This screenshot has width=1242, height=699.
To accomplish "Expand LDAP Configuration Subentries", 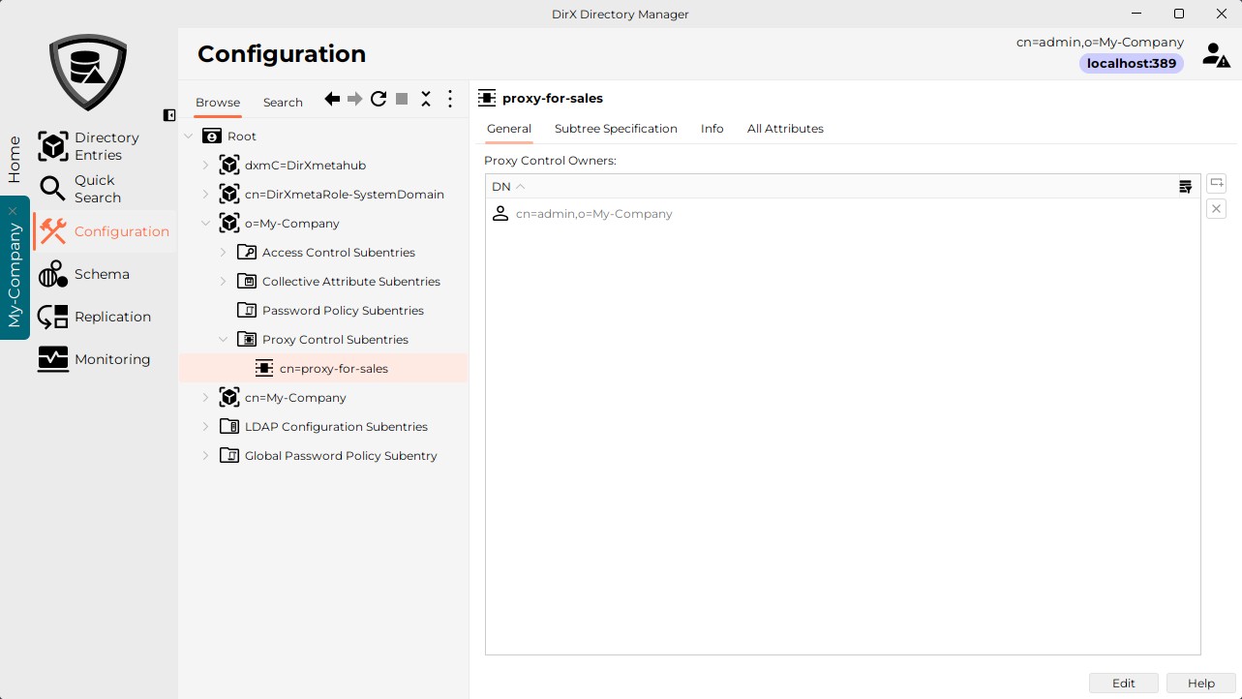I will (205, 427).
